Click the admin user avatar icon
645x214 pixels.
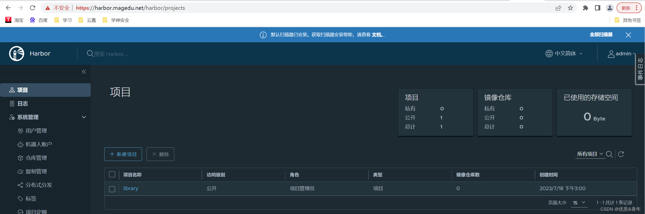pos(611,54)
